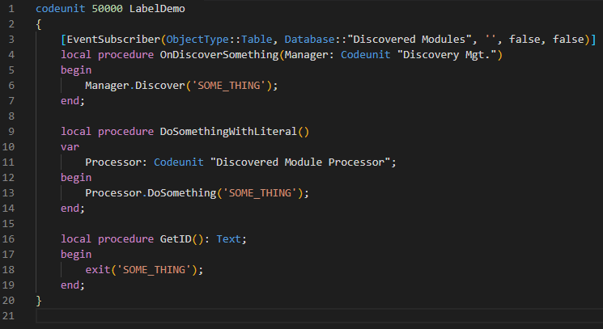Click the 'DoSomethingWithLiteral' procedure name

coord(228,131)
